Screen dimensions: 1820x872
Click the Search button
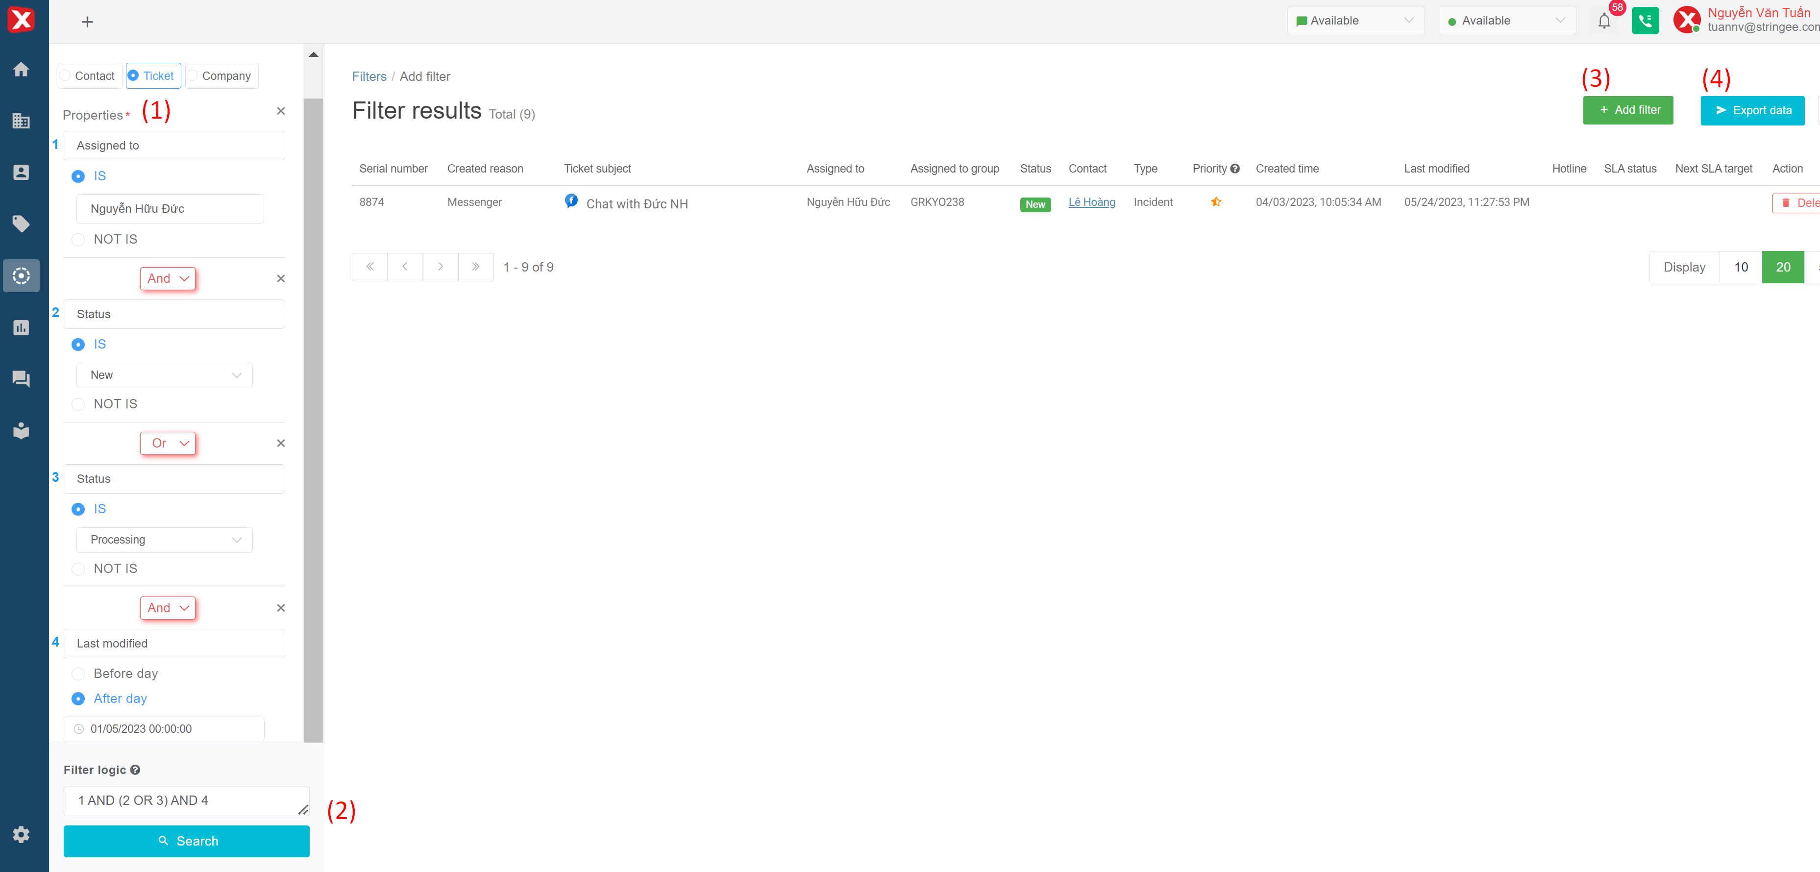point(187,841)
